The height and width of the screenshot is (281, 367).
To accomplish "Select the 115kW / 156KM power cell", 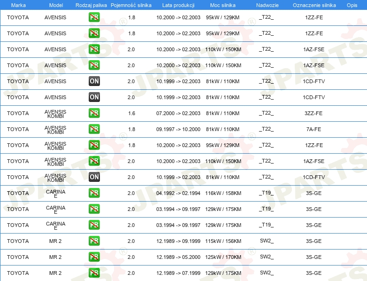I will pos(223,241).
